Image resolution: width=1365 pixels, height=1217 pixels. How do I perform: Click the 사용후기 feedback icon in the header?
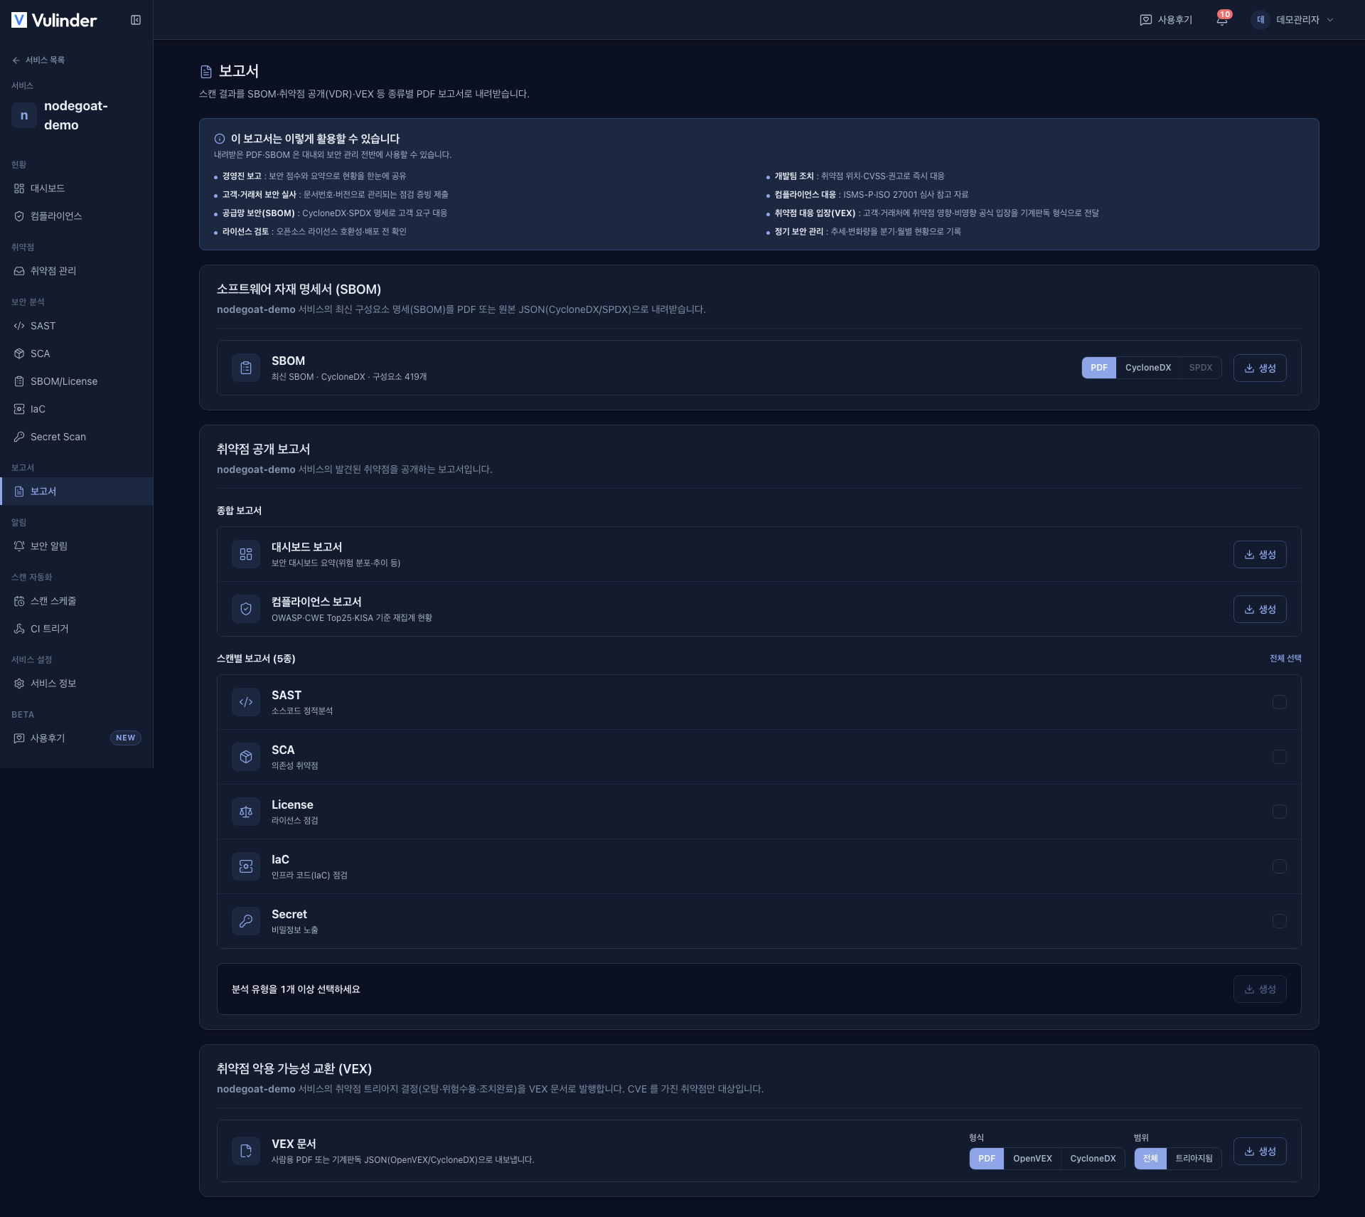coord(1145,20)
